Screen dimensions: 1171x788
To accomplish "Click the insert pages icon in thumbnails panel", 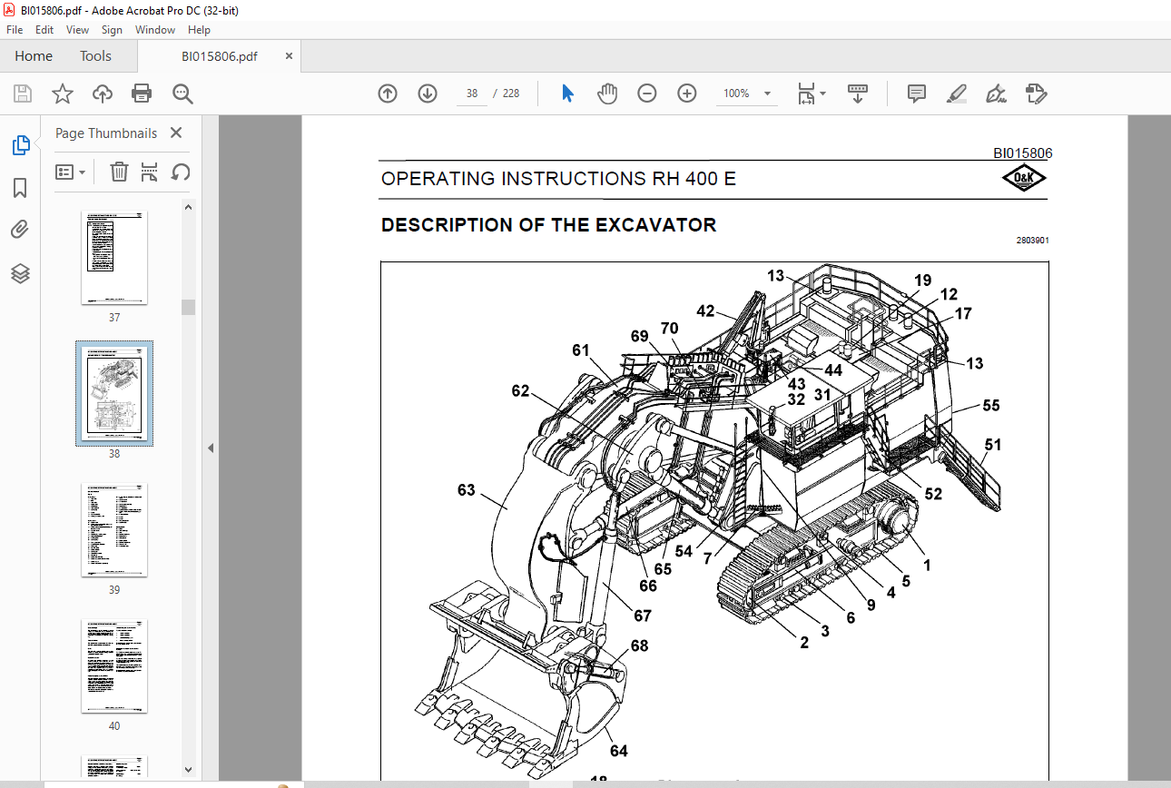I will pyautogui.click(x=150, y=172).
